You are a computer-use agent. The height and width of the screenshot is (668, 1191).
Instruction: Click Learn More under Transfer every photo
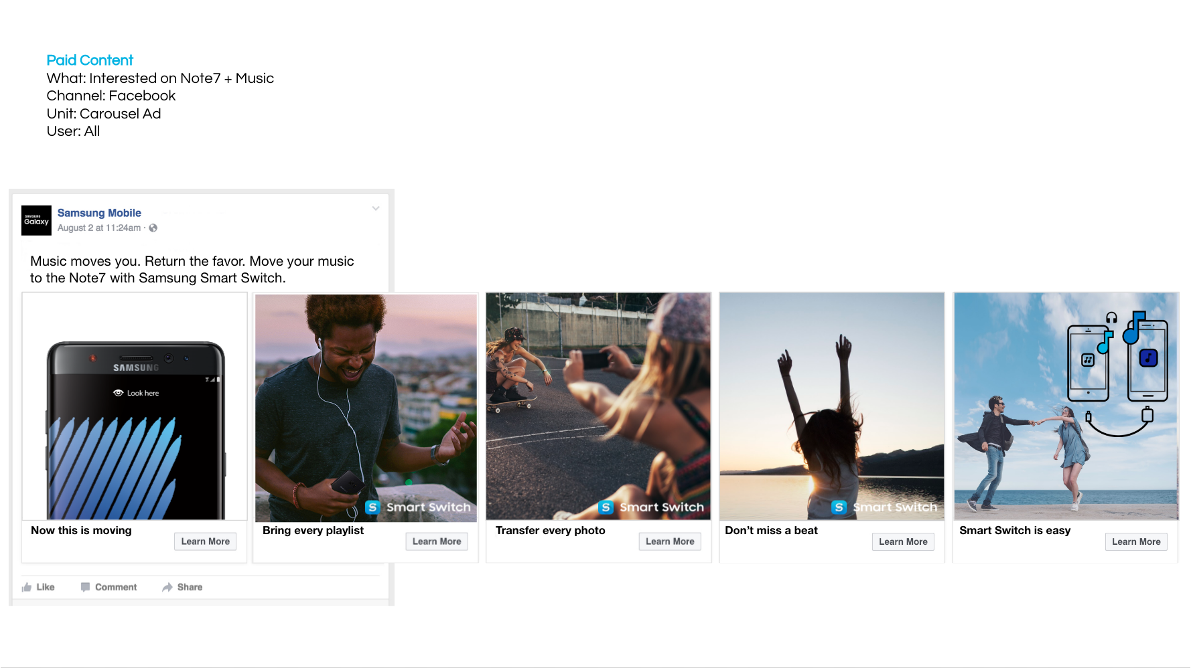click(x=670, y=541)
